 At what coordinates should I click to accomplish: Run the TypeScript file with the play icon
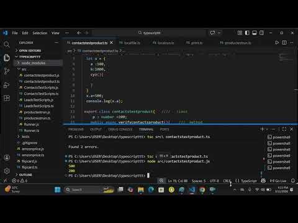[277, 43]
